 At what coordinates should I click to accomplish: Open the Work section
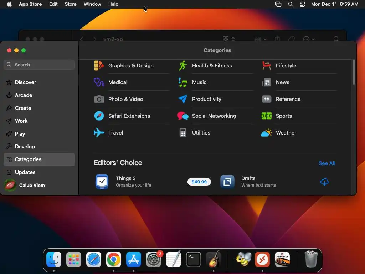(x=39, y=121)
